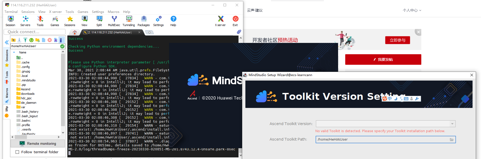
Task: Open the home tab icon
Action: coord(75,32)
